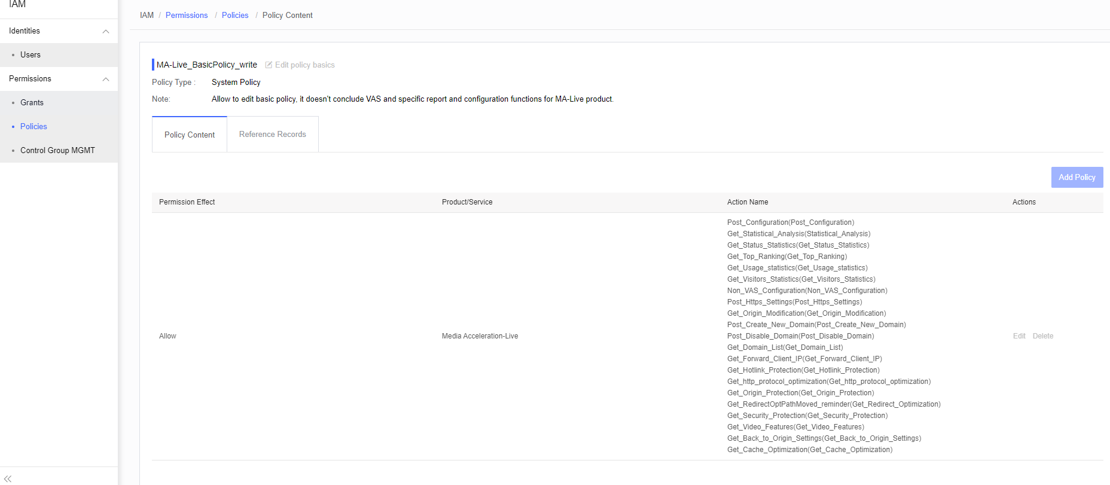Navigate to Policies via breadcrumb
The image size is (1110, 485).
click(235, 16)
